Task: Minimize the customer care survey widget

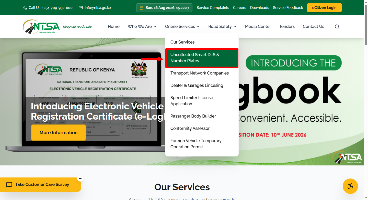Action: coord(80,178)
